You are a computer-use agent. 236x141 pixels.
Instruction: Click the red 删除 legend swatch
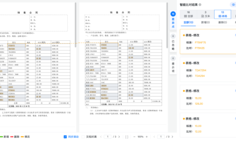point(12,137)
